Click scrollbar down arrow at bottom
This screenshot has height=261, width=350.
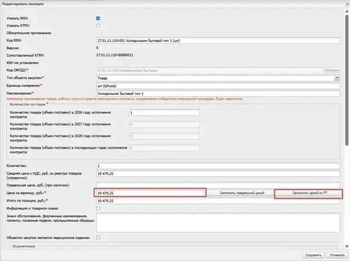[347, 246]
